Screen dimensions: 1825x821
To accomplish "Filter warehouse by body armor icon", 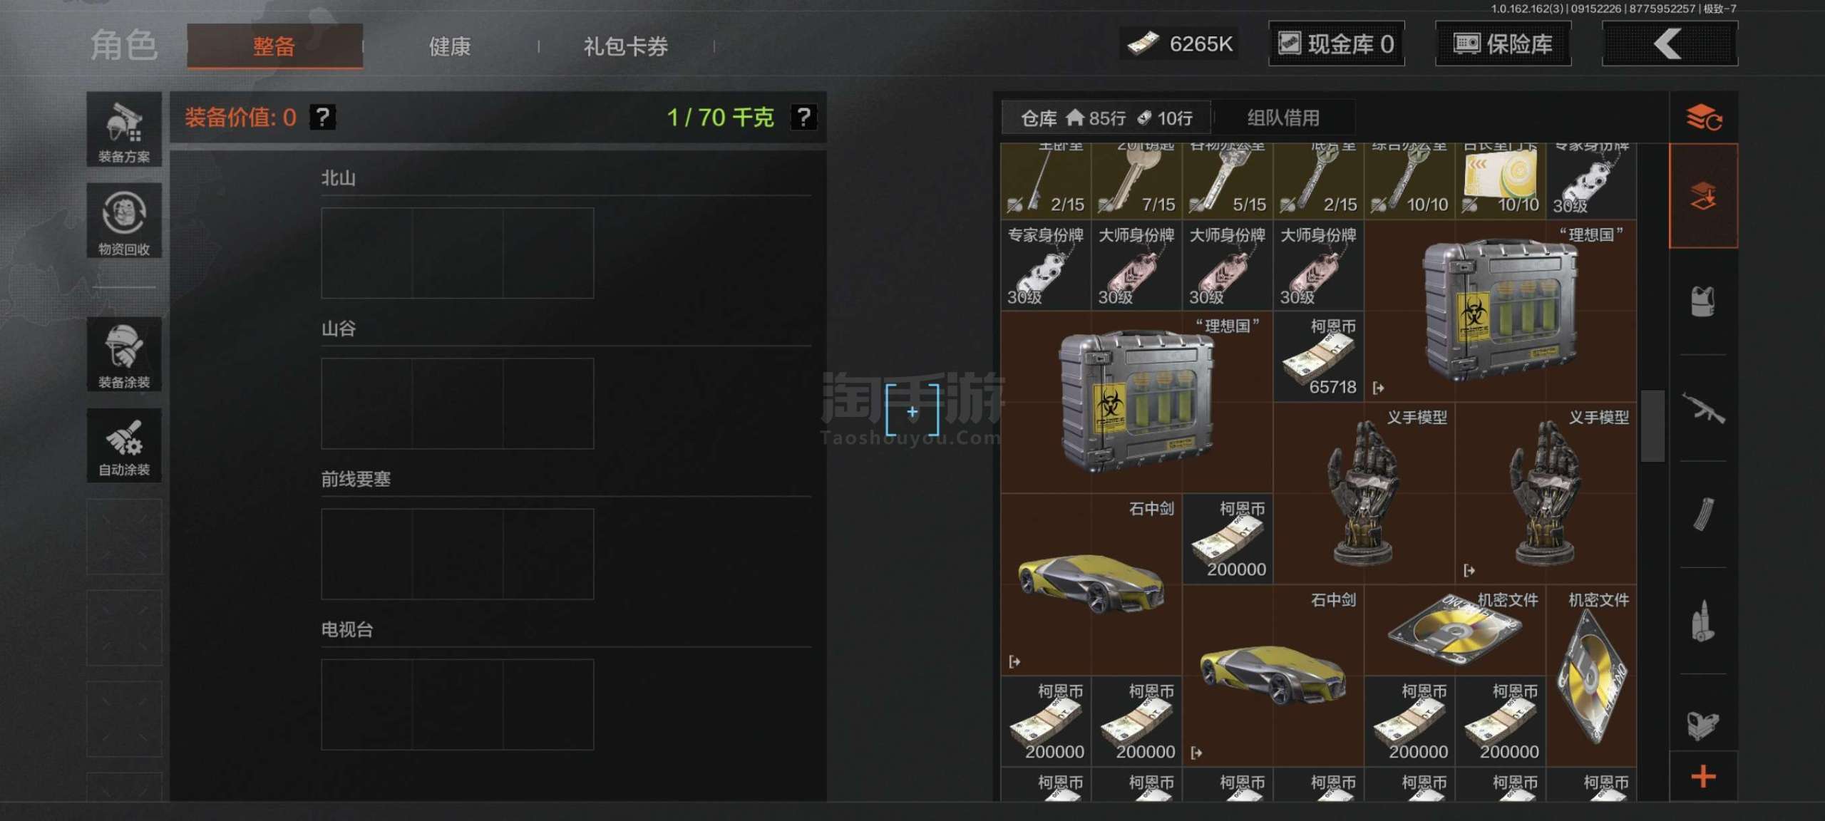I will click(x=1704, y=301).
